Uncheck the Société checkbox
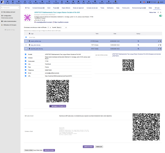 pyautogui.click(x=26, y=54)
